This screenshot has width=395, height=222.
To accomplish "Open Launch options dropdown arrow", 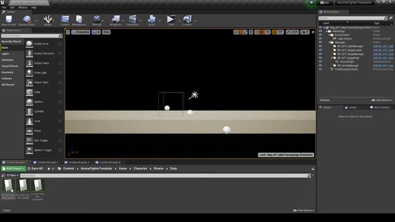I will point(196,20).
